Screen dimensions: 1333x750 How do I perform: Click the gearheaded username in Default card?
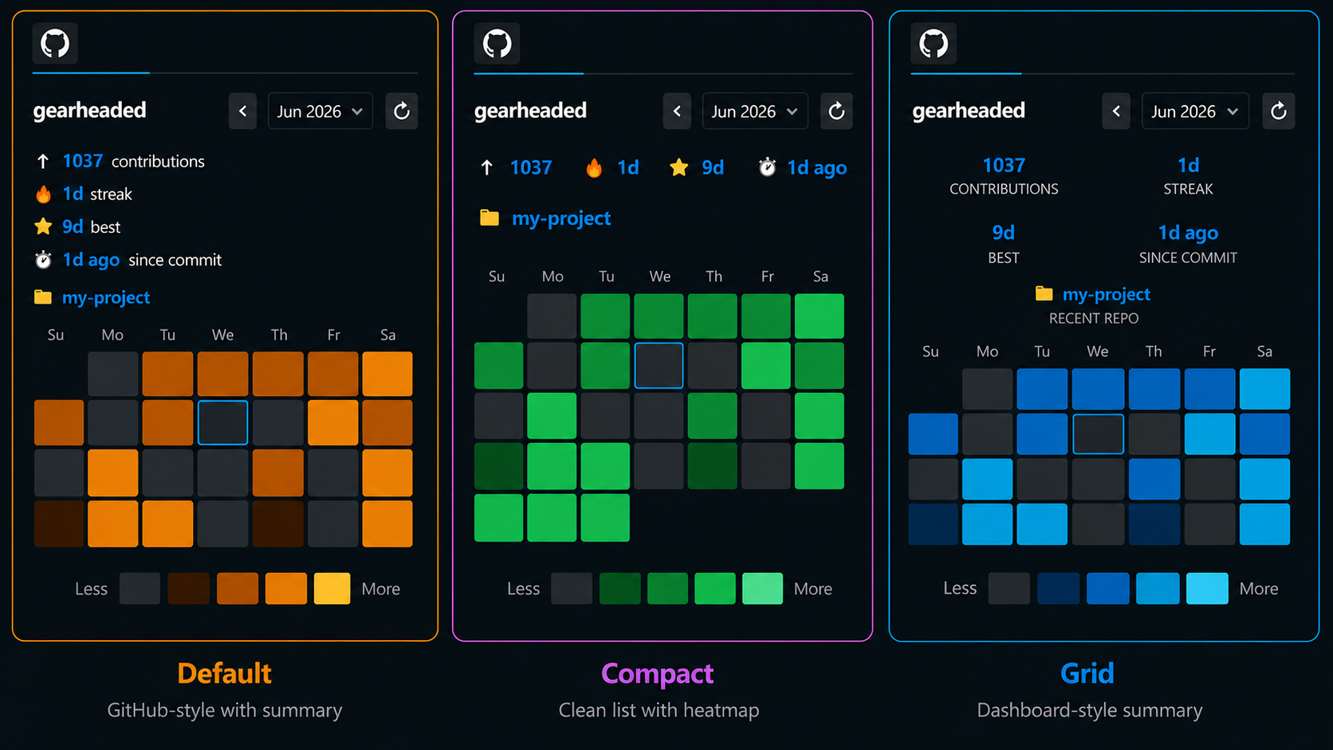pyautogui.click(x=89, y=111)
